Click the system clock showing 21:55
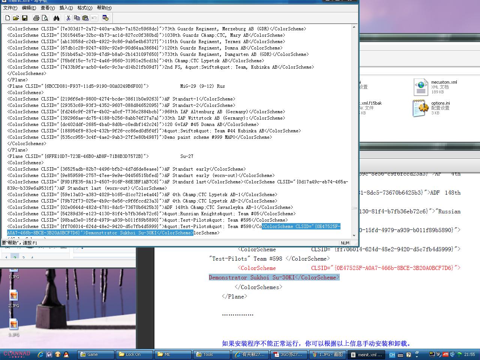The image size is (480, 360). click(469, 354)
